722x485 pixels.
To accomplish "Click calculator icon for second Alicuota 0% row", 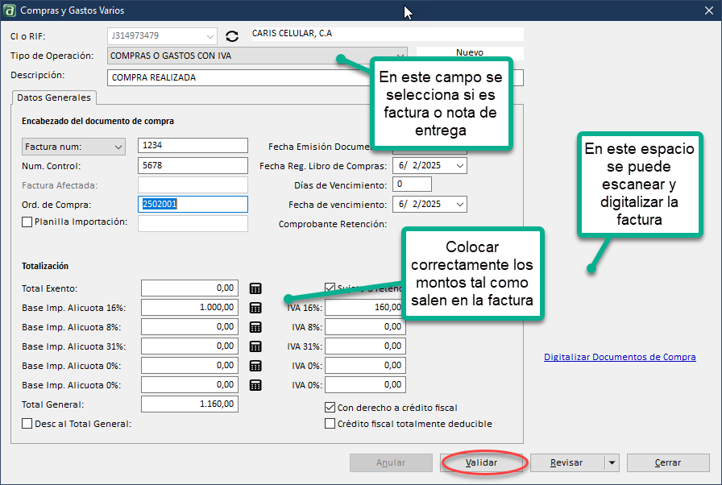I will pos(255,385).
